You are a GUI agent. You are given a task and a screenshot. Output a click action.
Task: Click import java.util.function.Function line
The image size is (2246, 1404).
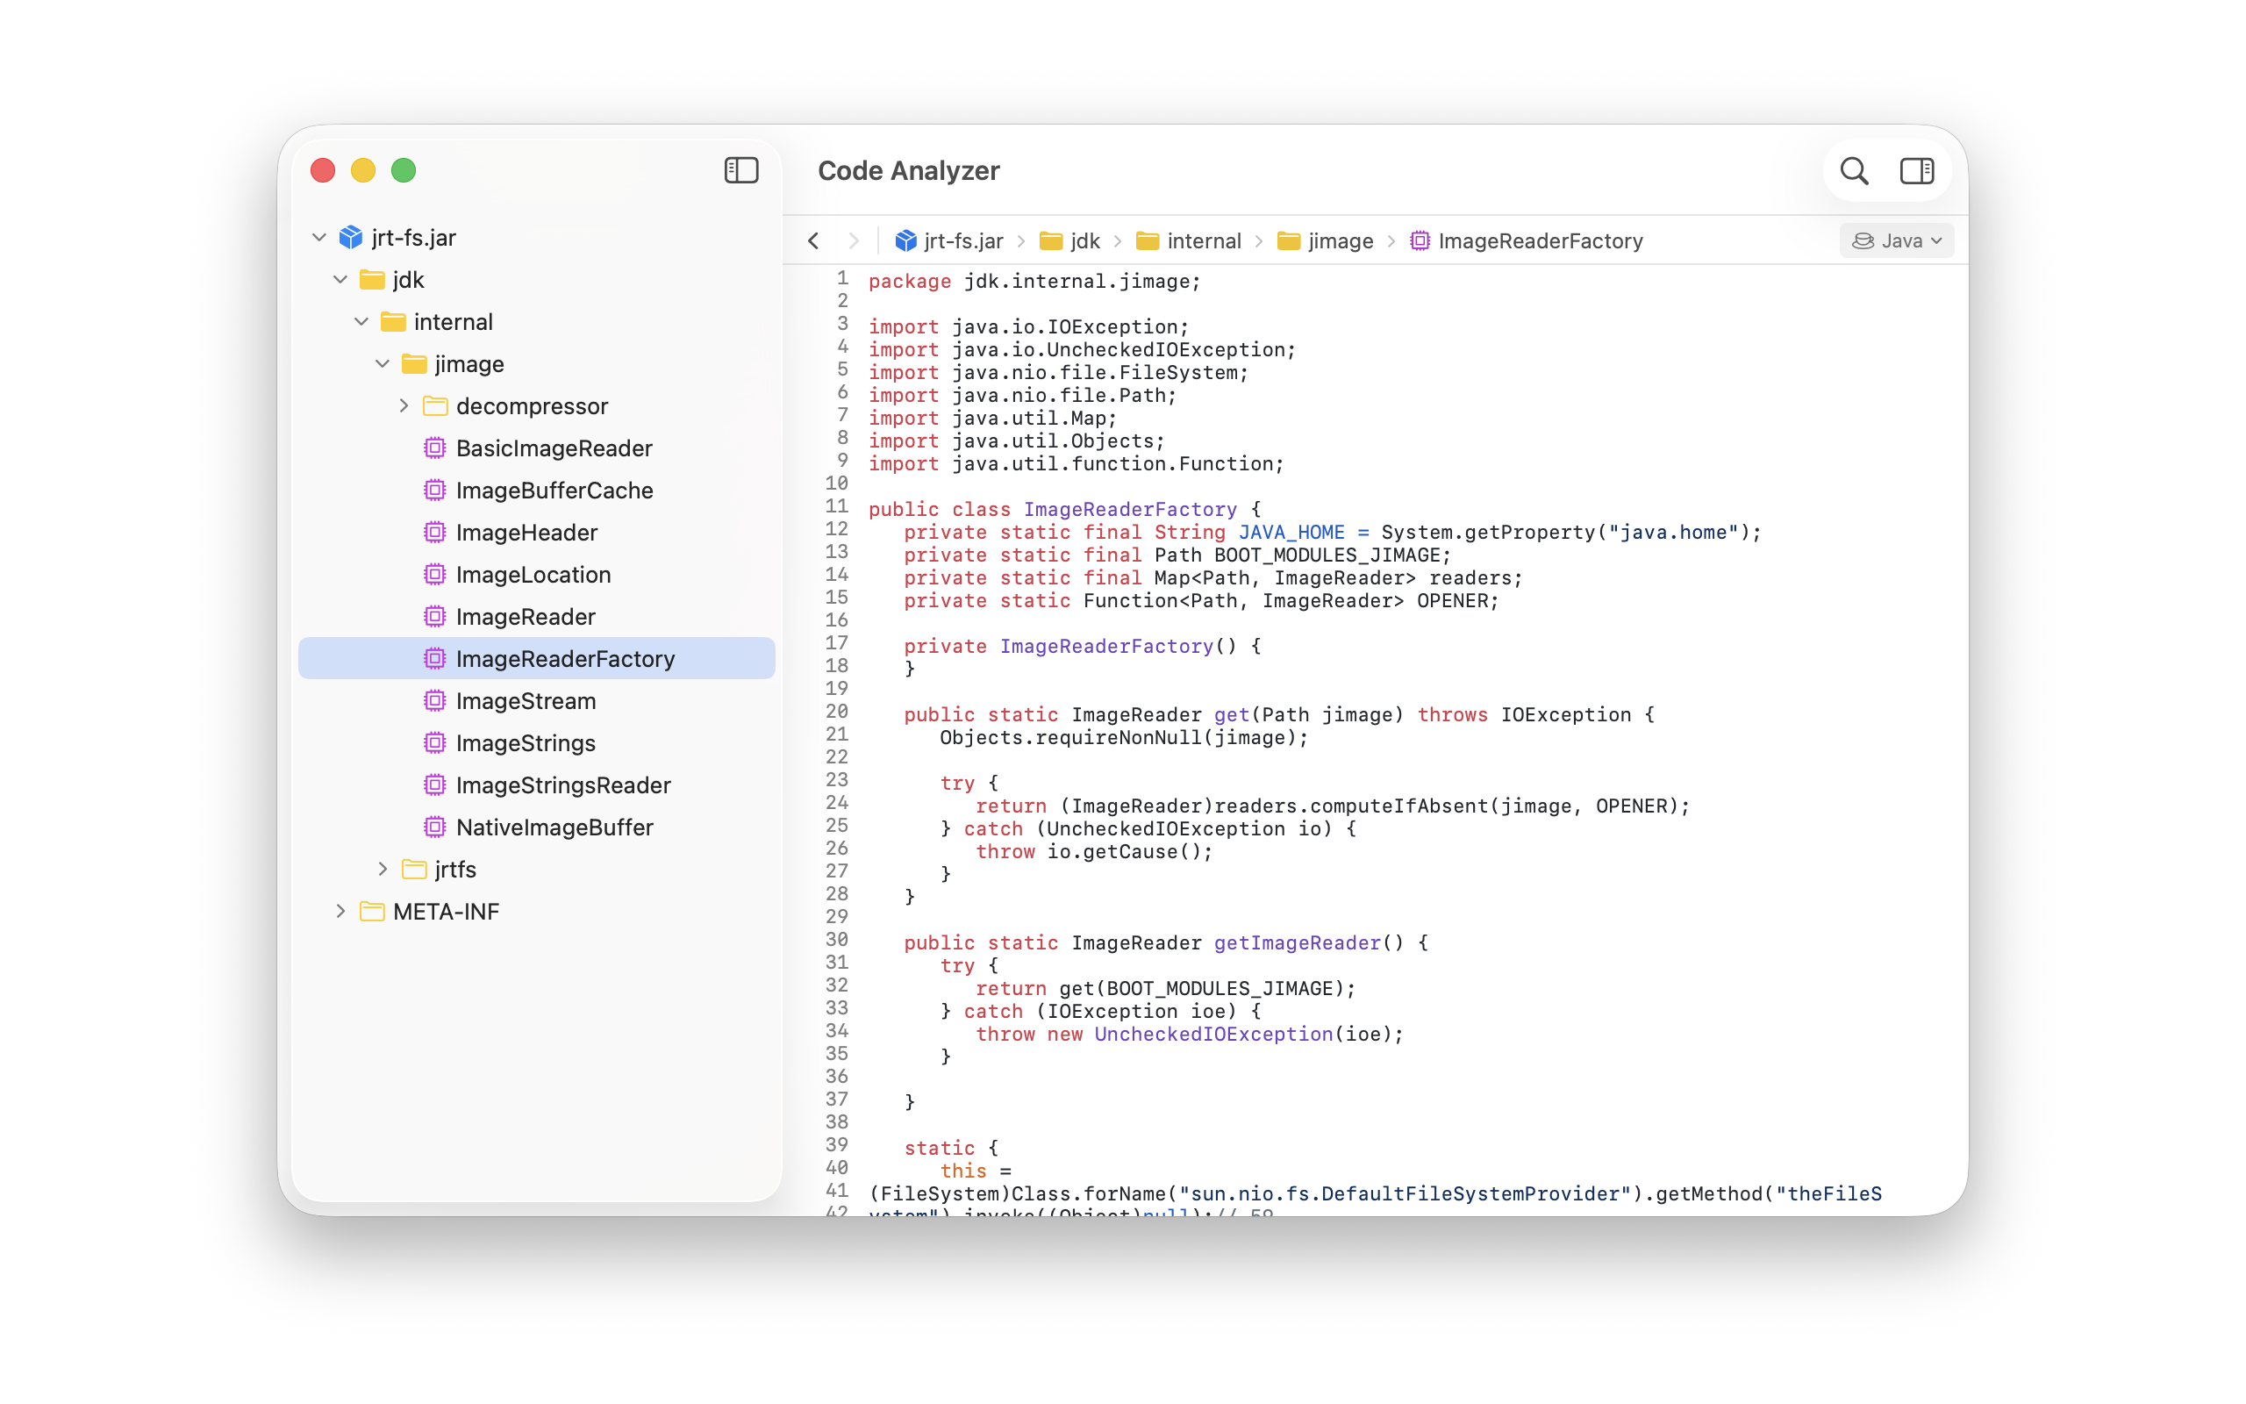tap(1076, 463)
